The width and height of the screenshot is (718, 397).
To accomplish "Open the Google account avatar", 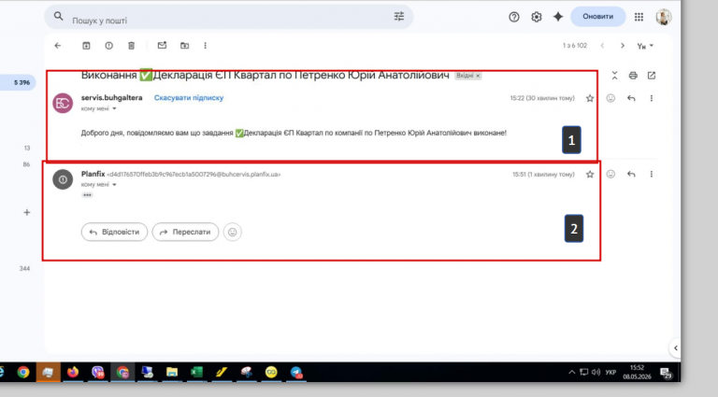I will (x=664, y=17).
